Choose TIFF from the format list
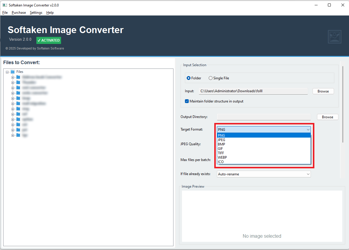349x250 pixels. click(x=264, y=153)
